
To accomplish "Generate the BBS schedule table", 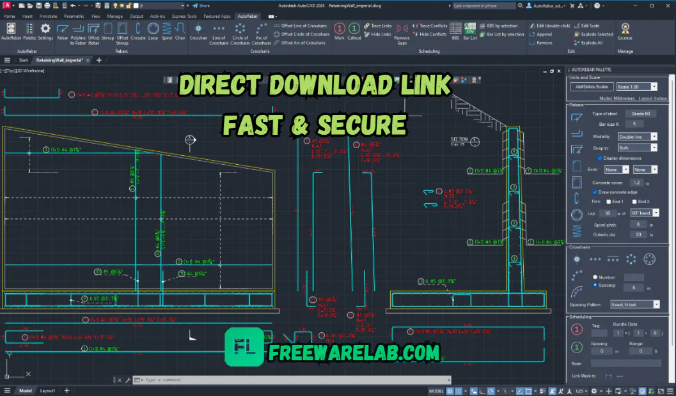I will tap(455, 33).
